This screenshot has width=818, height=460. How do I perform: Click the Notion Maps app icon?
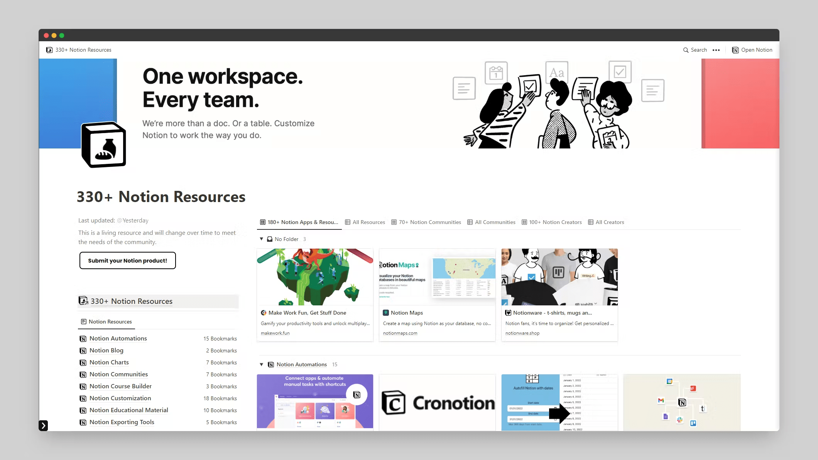pos(386,313)
